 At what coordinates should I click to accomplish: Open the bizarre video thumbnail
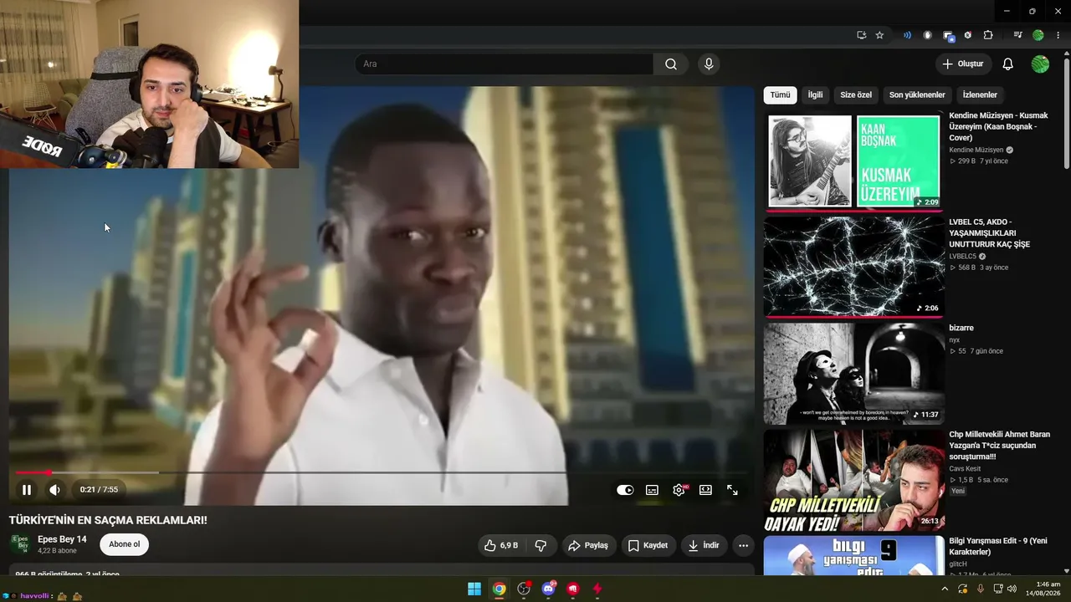pos(853,374)
